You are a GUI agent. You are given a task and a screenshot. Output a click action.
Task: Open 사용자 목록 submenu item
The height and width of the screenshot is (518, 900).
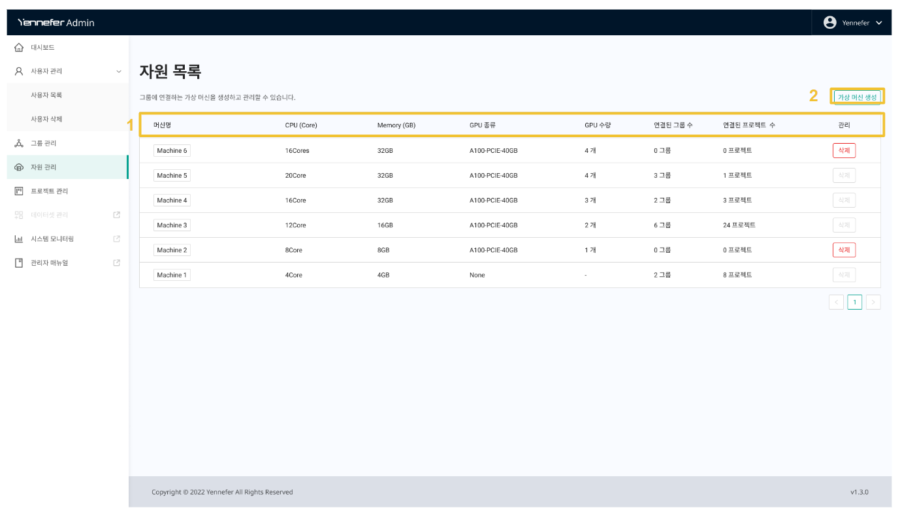tap(46, 95)
